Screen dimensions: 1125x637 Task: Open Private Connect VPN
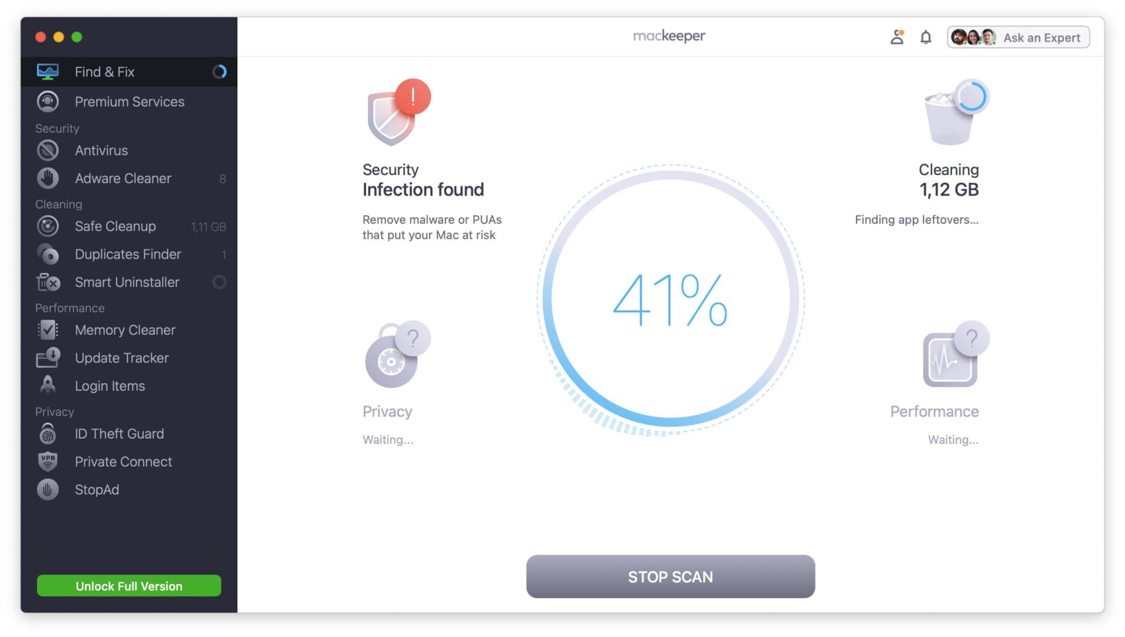click(123, 461)
